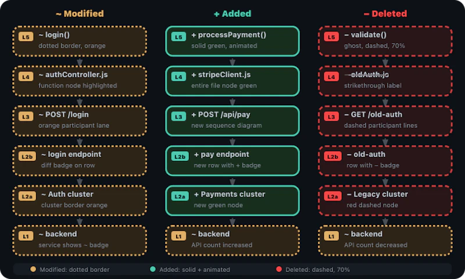Click the orange L4 badge on authController.js
The width and height of the screenshot is (465, 279).
tap(26, 77)
